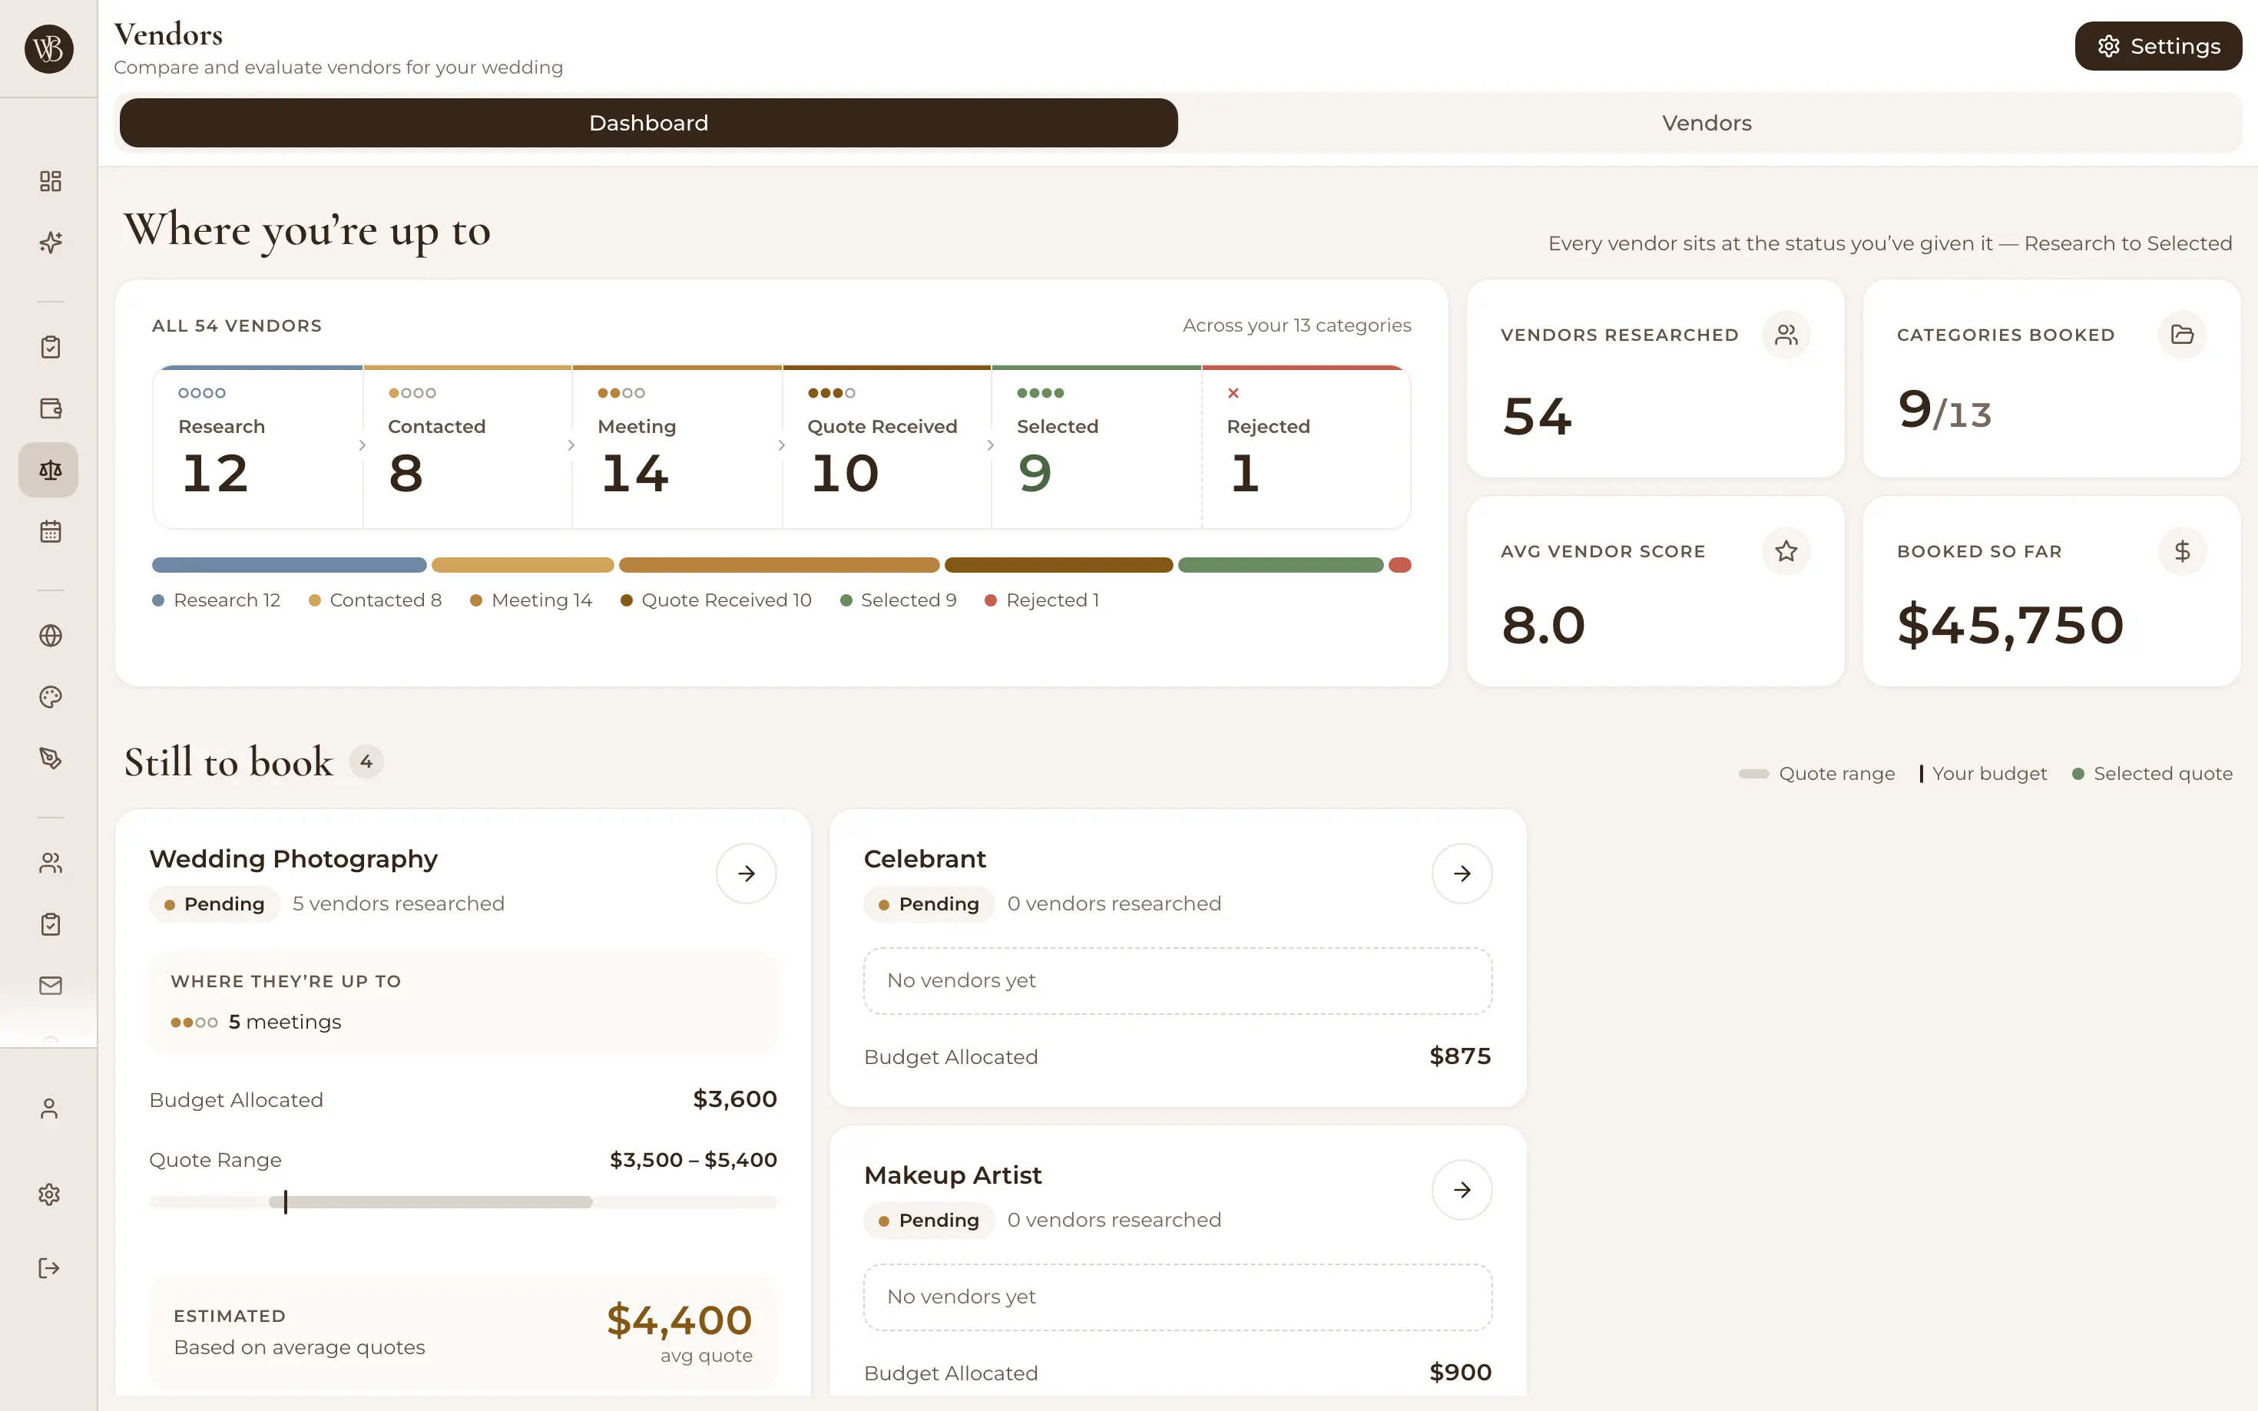Click the 'Still to book' count badge 4
Image resolution: width=2258 pixels, height=1411 pixels.
(x=366, y=762)
